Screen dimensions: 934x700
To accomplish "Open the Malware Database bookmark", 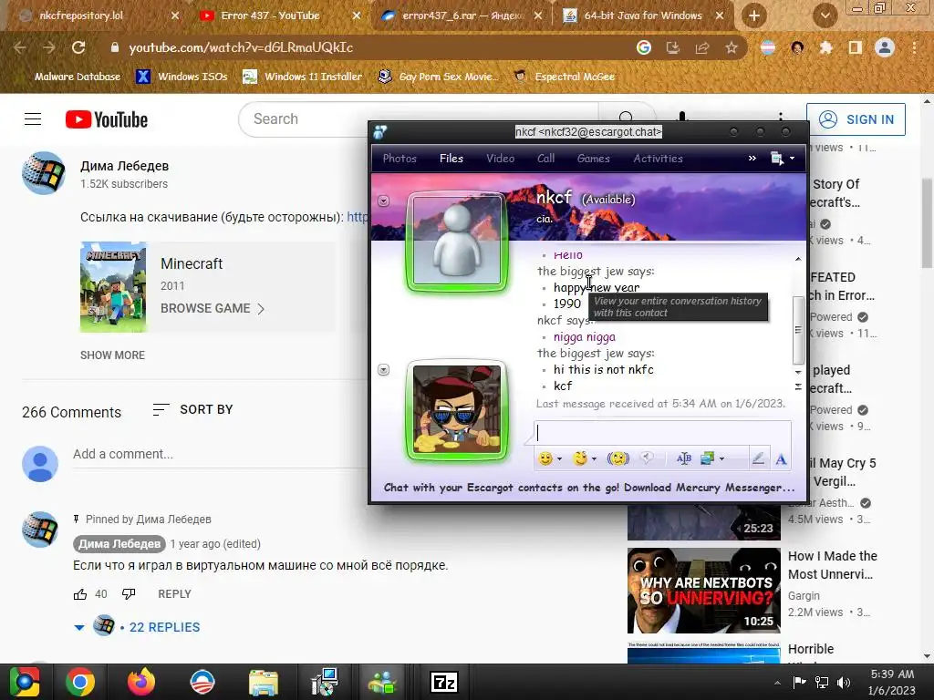I will (x=78, y=77).
